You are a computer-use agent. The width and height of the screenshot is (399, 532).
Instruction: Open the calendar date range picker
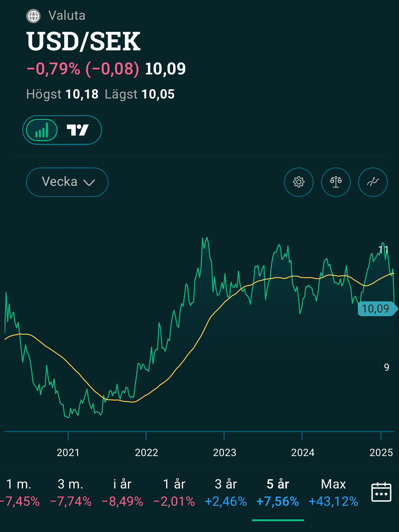(x=381, y=492)
